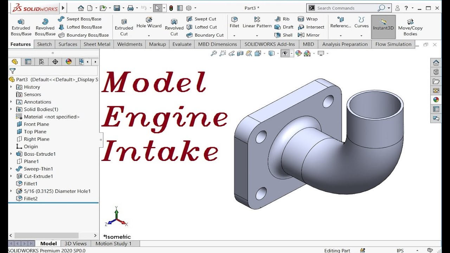This screenshot has width=450, height=253.
Task: Open the ConfigurationManager tab in the left panel
Action: click(x=41, y=62)
